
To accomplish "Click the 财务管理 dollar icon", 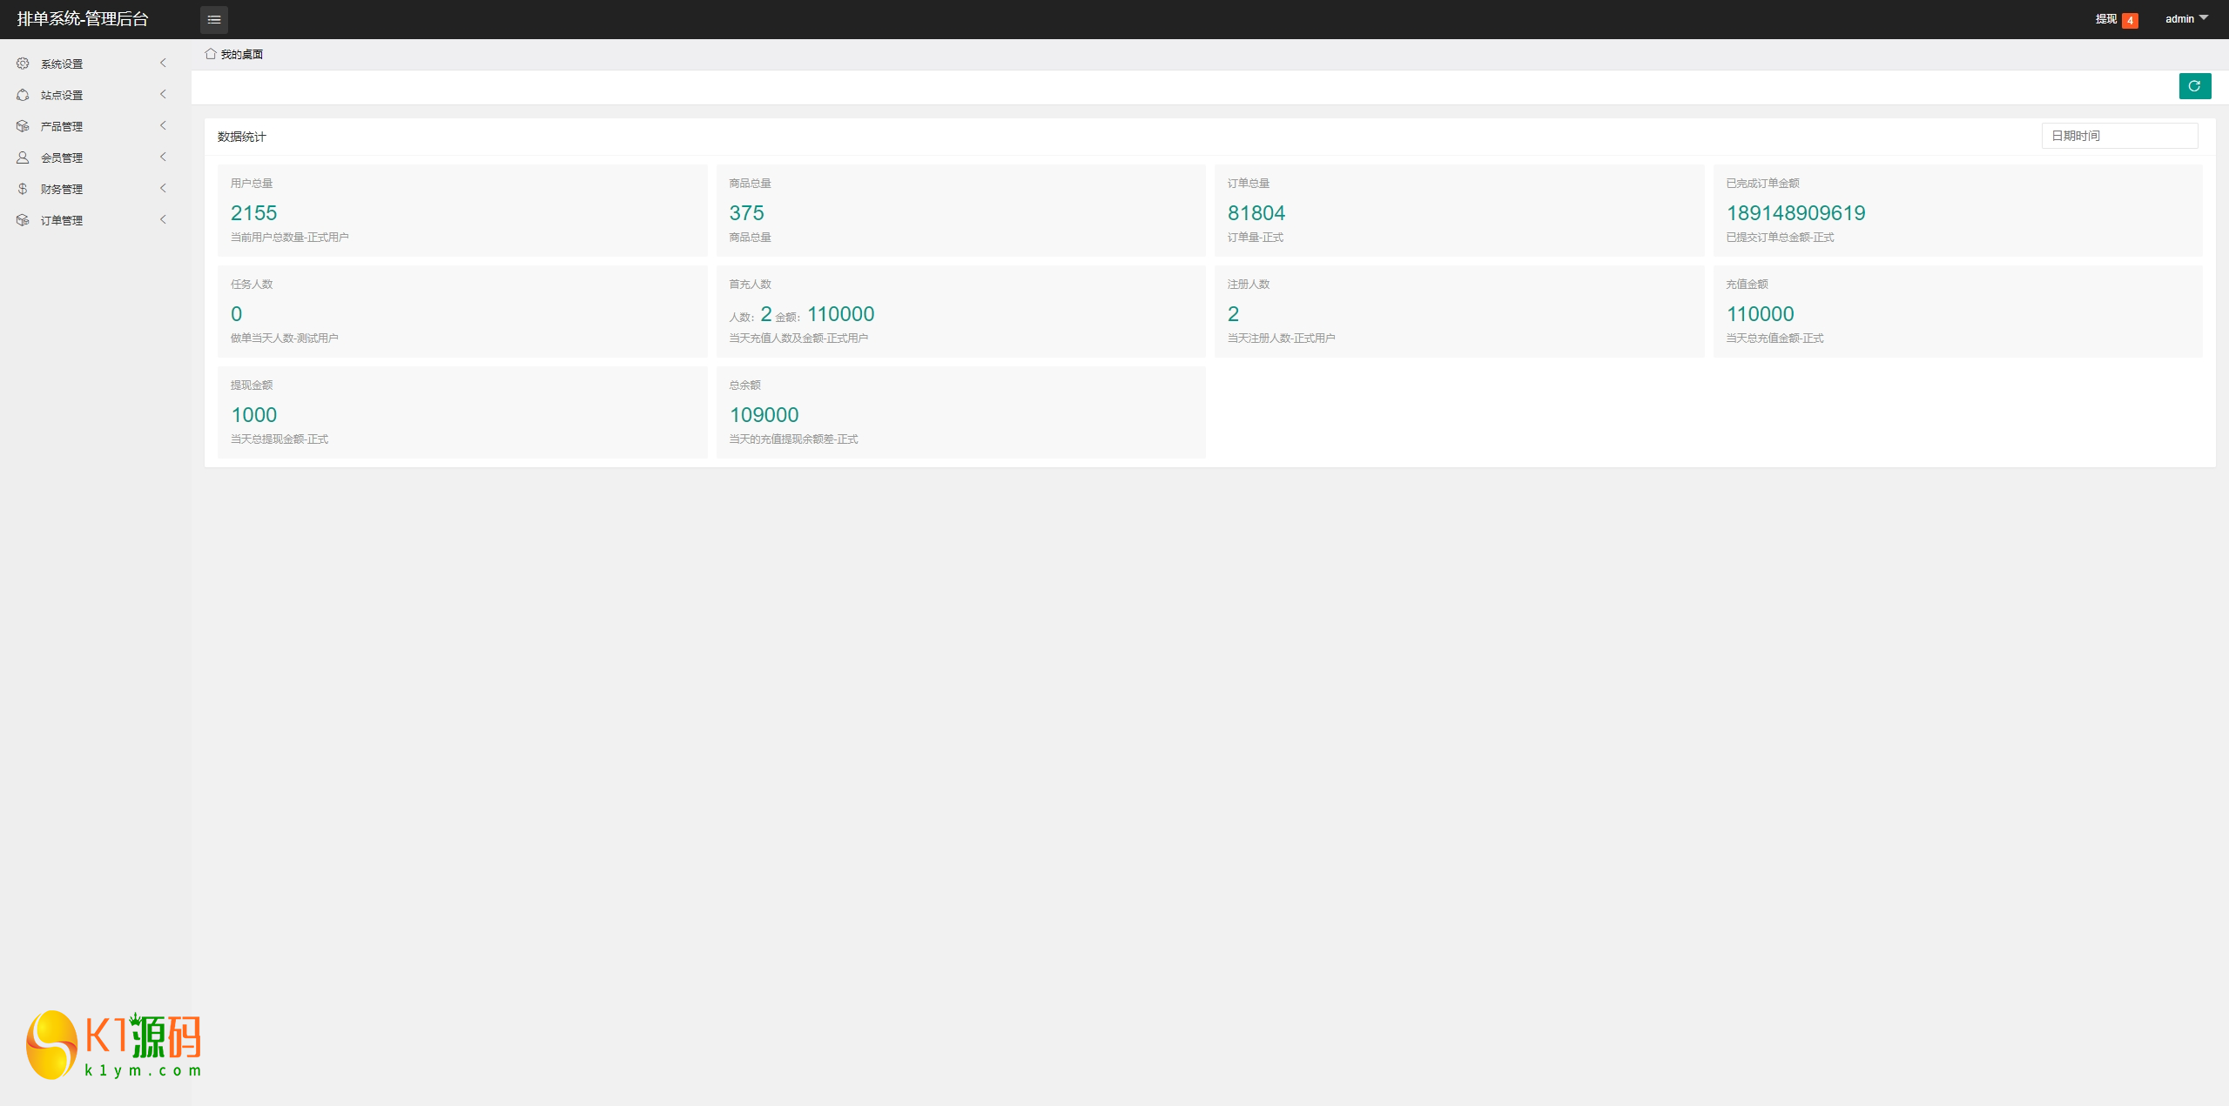I will [x=23, y=189].
